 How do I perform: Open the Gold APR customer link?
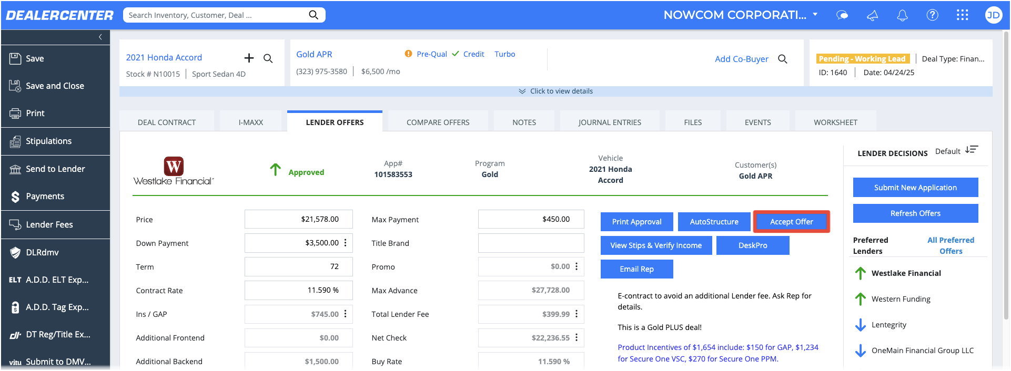314,54
